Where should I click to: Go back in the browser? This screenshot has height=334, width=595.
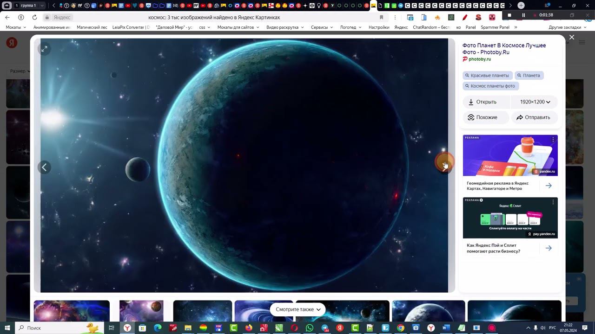pos(7,17)
